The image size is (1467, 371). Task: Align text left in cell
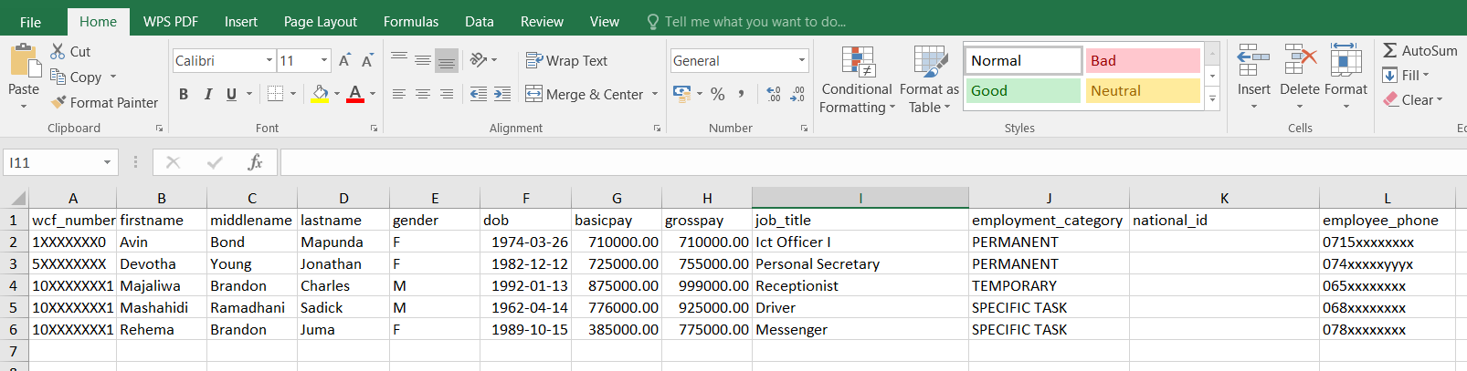pos(399,94)
